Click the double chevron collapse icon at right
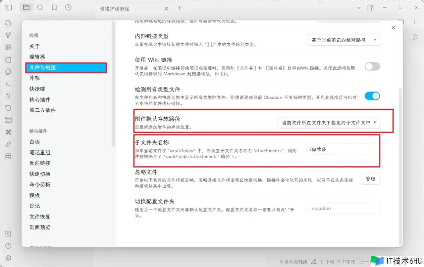Viewport: 424px width, 267px height. coord(415,37)
